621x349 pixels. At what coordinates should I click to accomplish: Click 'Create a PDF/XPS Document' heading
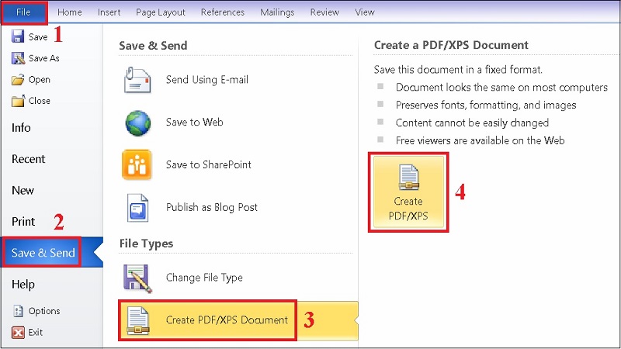pyautogui.click(x=451, y=45)
